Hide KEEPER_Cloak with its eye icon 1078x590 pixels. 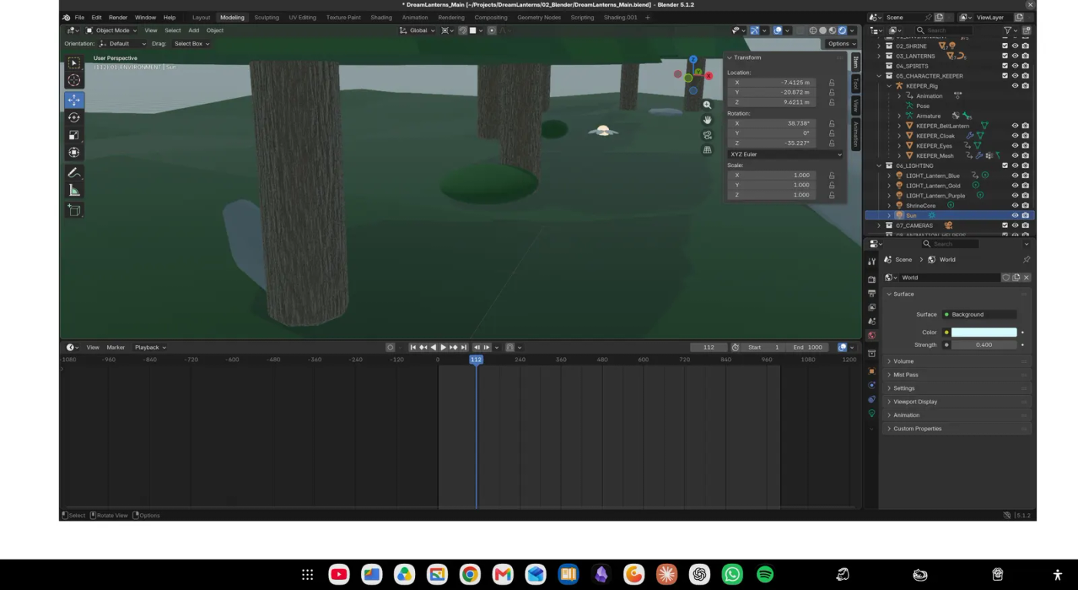click(x=1015, y=136)
